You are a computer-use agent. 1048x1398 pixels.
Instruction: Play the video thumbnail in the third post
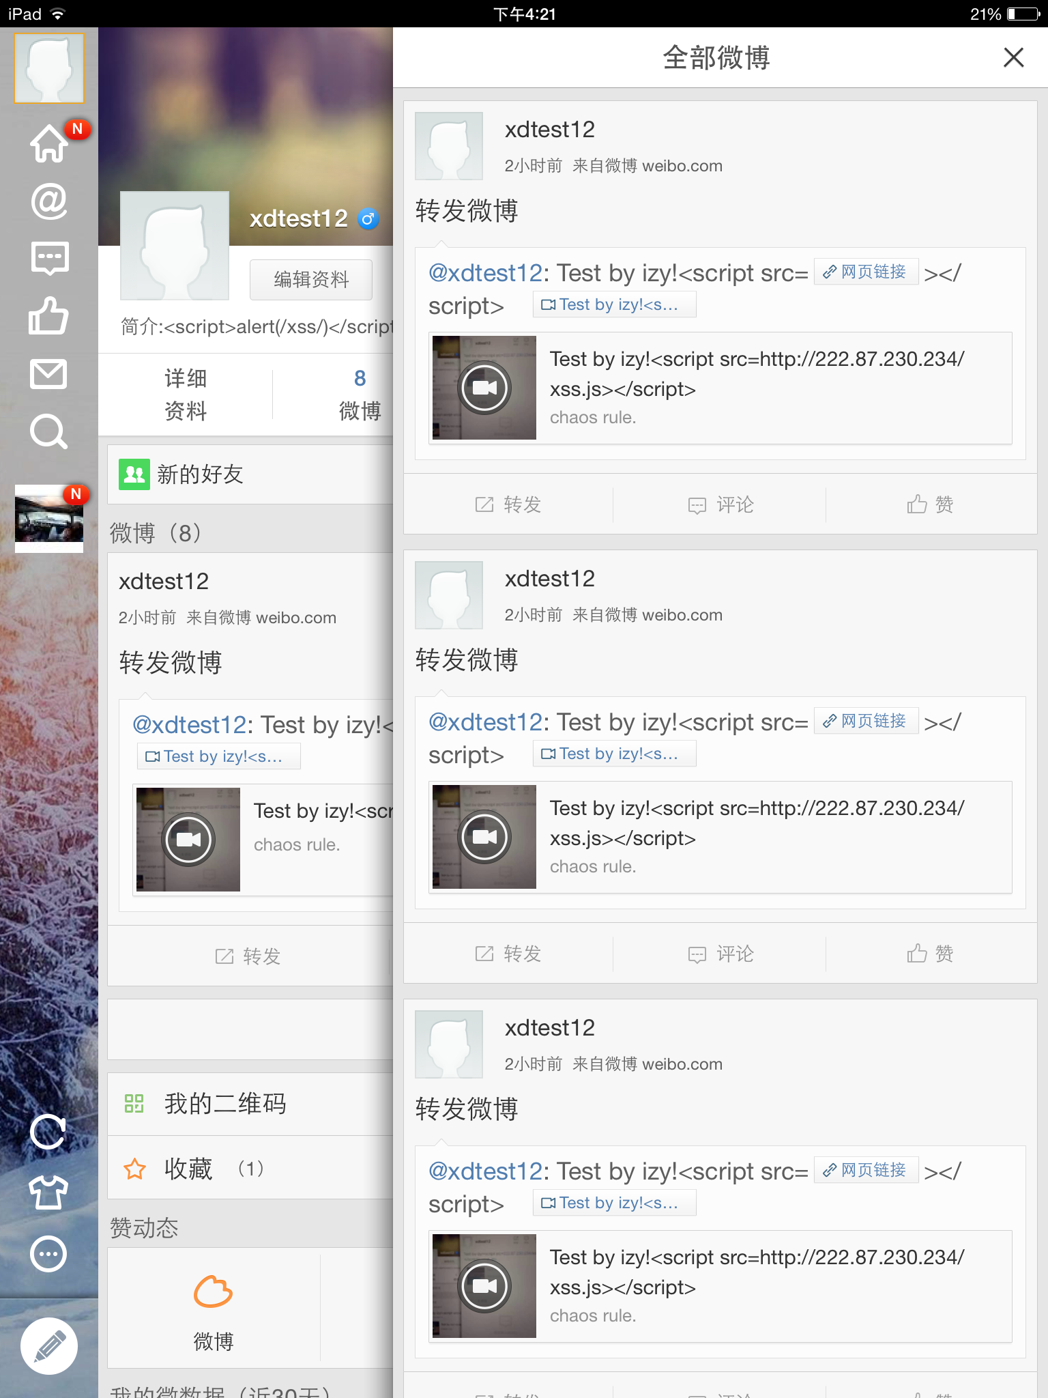click(x=484, y=1286)
